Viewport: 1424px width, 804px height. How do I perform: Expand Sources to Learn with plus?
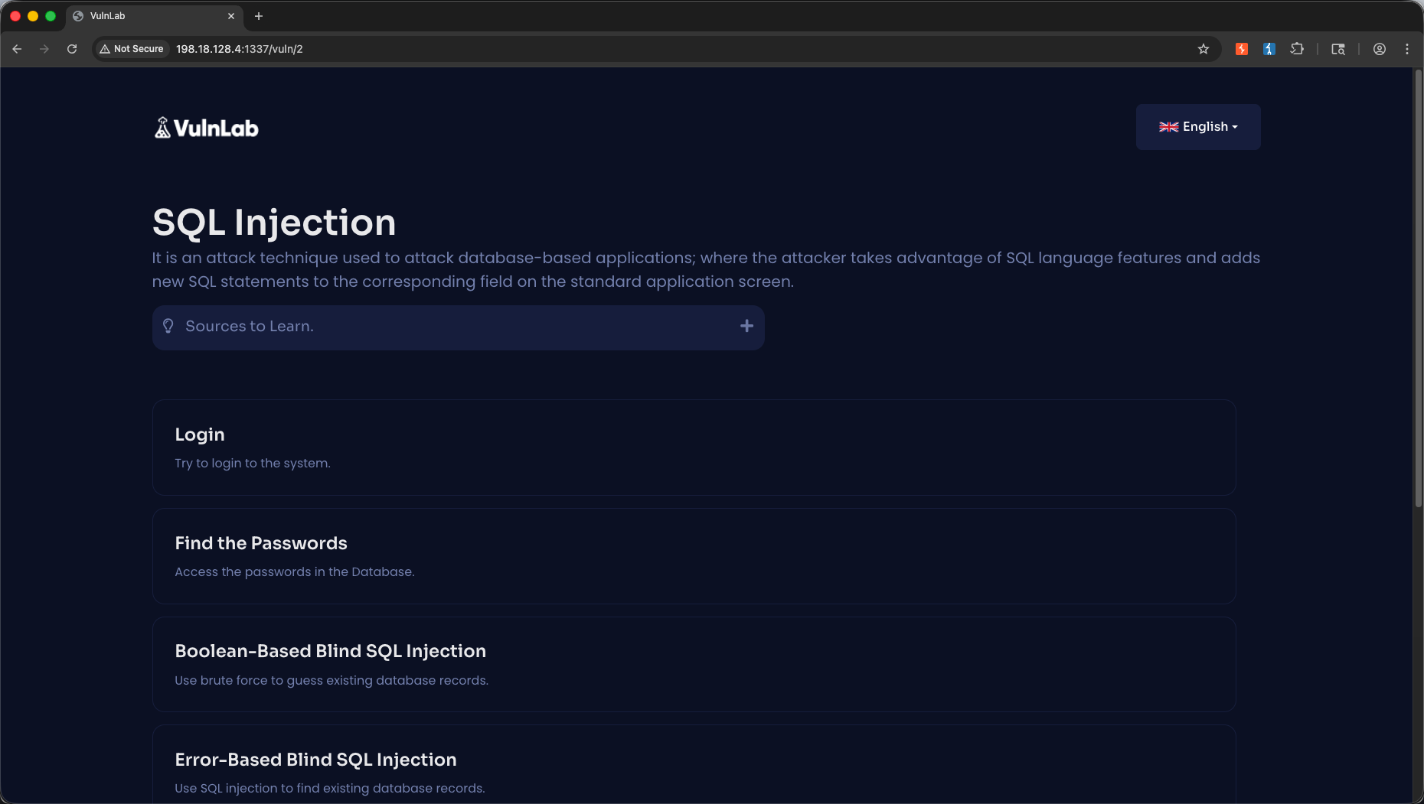[x=746, y=326]
